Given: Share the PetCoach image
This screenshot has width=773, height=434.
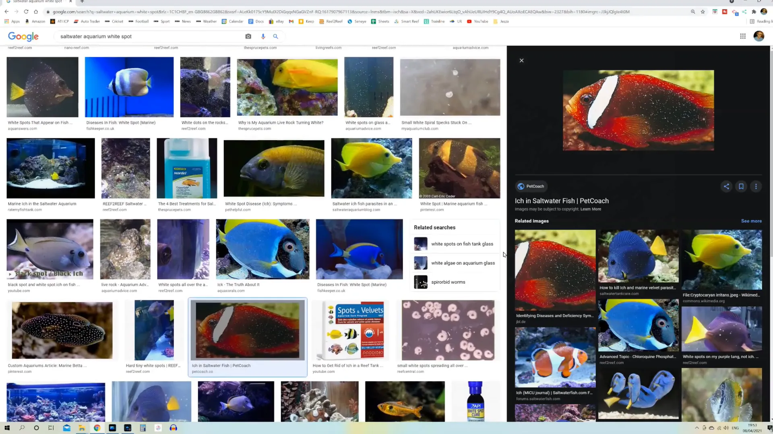Looking at the screenshot, I should click(726, 186).
